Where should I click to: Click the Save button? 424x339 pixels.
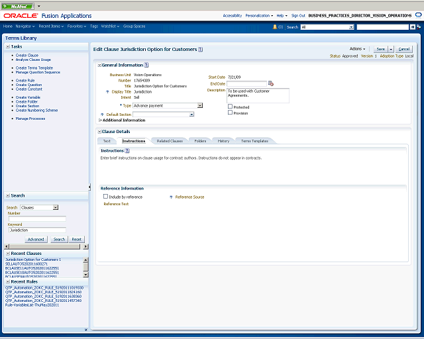tap(381, 49)
